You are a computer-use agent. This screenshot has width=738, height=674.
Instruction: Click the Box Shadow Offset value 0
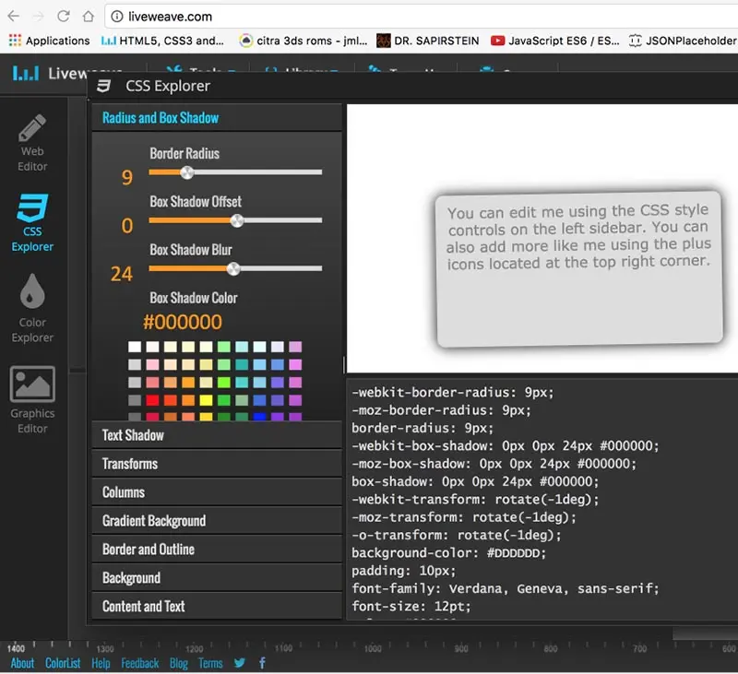pyautogui.click(x=127, y=226)
